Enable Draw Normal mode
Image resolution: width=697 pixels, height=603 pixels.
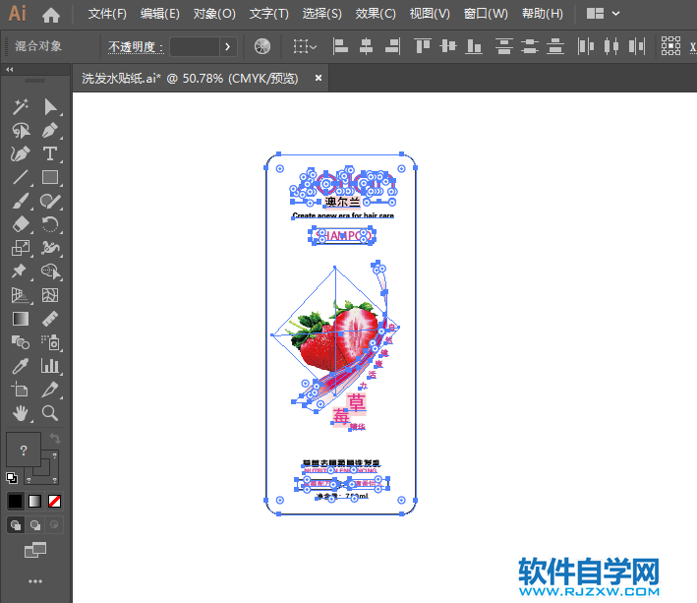15,525
